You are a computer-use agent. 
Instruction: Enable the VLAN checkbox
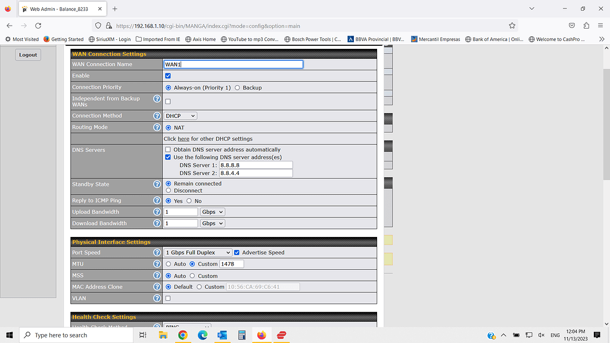tap(168, 298)
